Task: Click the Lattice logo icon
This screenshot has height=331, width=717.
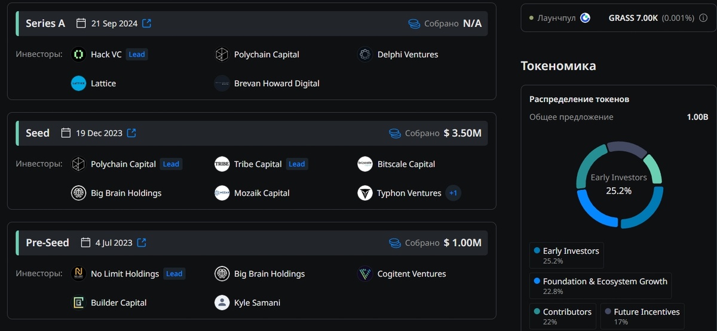Action: [x=78, y=84]
